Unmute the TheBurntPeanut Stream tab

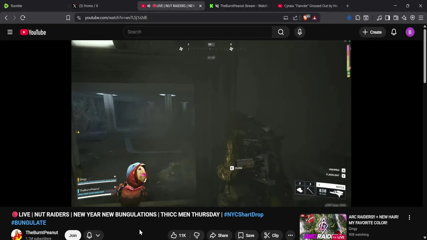tap(217, 6)
